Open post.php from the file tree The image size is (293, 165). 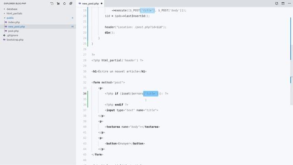13,31
